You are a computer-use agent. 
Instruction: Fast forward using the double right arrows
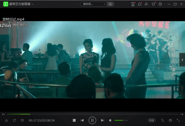[x=182, y=114]
